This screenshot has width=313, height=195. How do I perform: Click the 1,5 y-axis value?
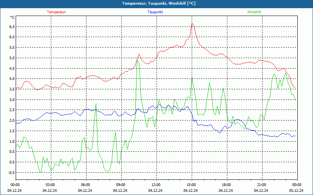12,131
